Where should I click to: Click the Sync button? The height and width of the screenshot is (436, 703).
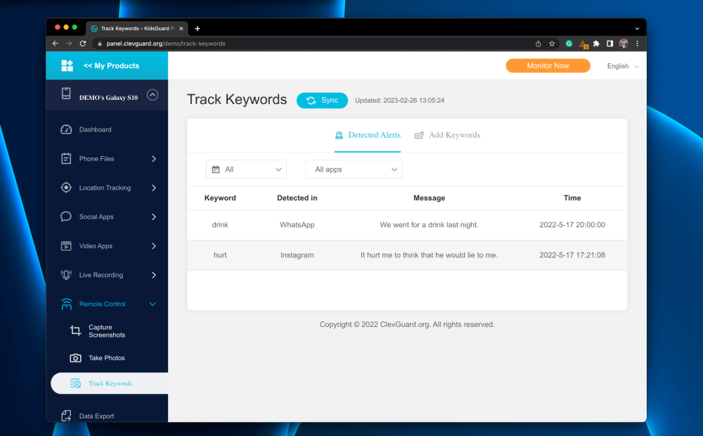[323, 100]
